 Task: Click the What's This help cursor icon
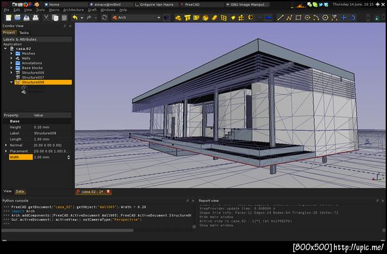point(167,17)
